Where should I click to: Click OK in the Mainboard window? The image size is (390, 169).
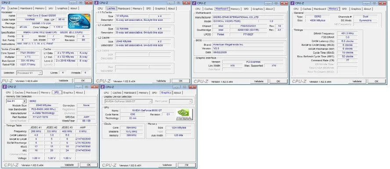coord(278,81)
